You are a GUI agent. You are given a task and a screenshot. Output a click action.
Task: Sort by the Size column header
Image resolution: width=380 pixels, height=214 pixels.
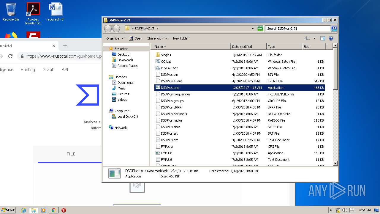click(x=314, y=47)
